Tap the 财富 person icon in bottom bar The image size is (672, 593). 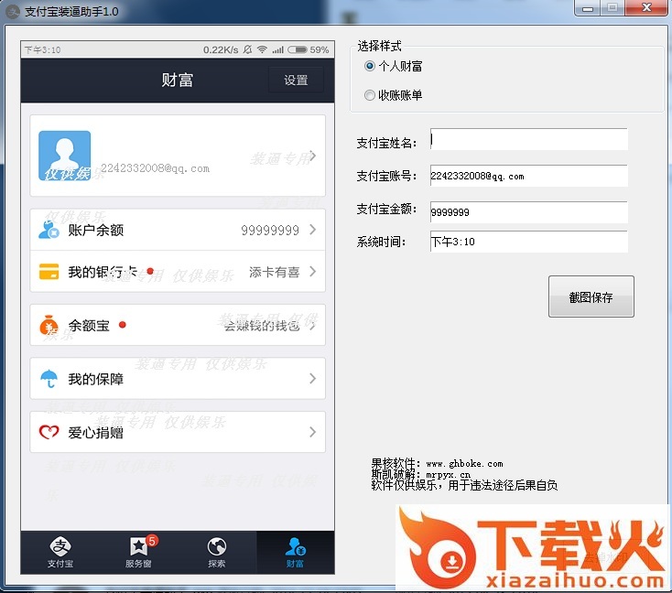(x=296, y=546)
